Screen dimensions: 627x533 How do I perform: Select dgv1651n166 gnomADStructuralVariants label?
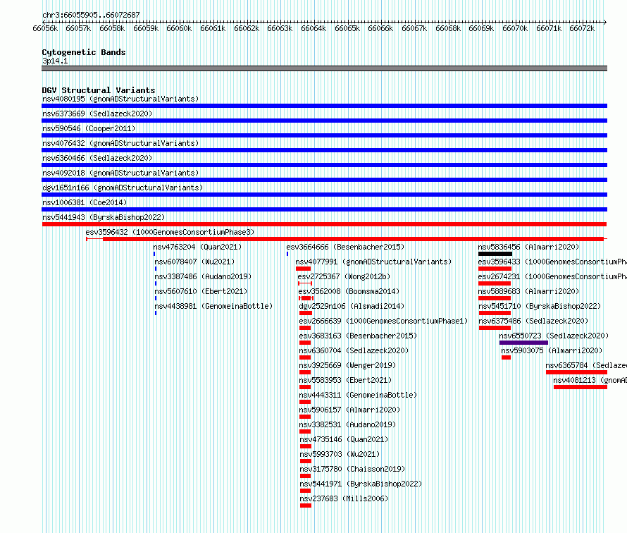click(123, 188)
